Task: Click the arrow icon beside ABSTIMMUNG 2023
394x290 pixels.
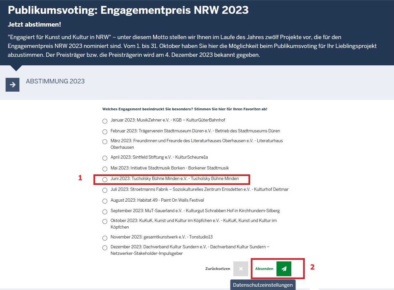Action: click(x=13, y=85)
